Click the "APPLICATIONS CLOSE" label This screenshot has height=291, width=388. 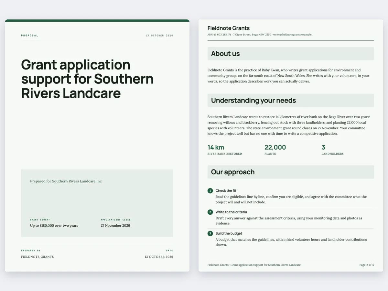tap(116, 220)
